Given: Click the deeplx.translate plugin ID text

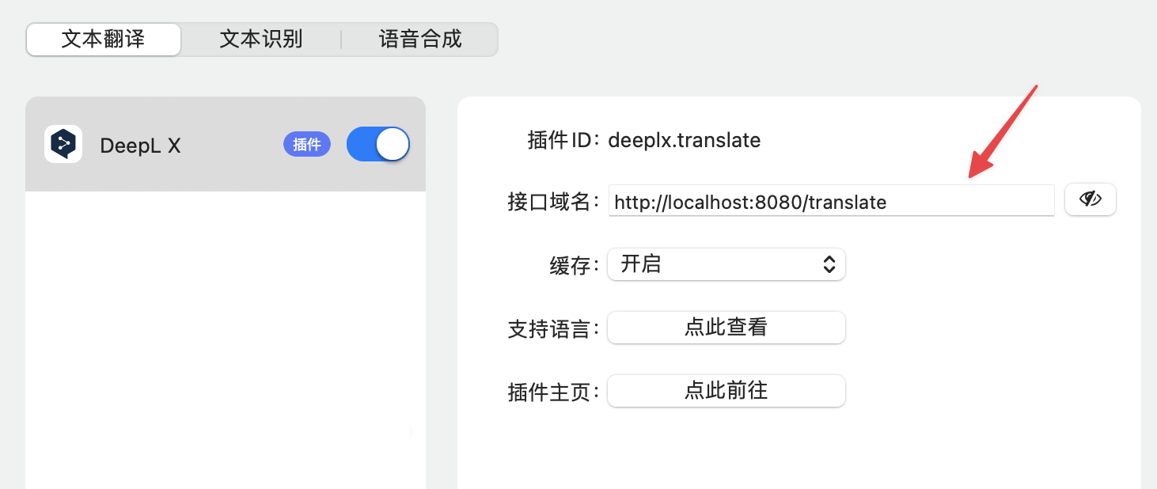Looking at the screenshot, I should [x=685, y=141].
